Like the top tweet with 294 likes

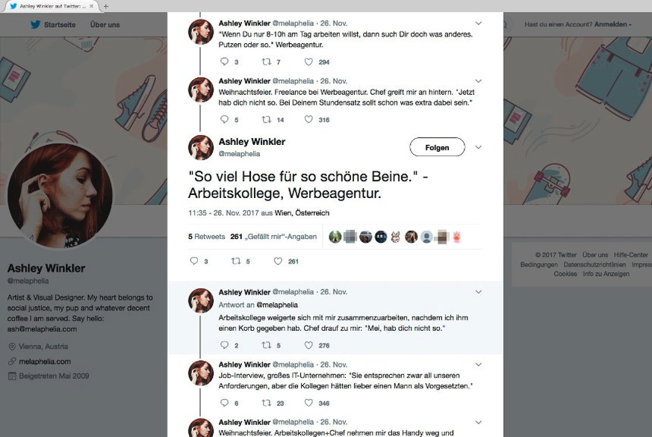(x=308, y=62)
